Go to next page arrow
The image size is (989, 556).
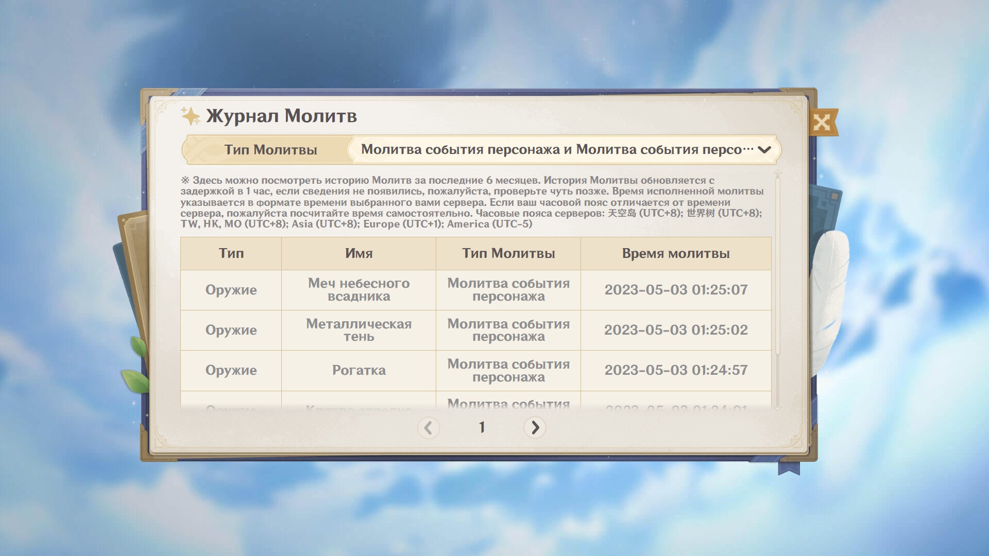pos(535,427)
